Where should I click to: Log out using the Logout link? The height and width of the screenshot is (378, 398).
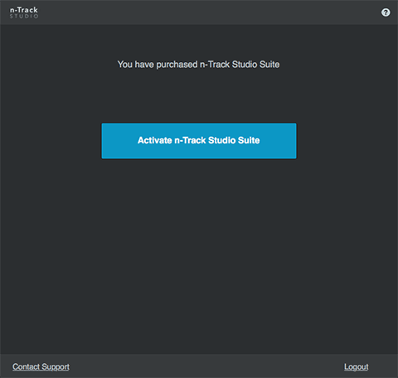coord(356,367)
